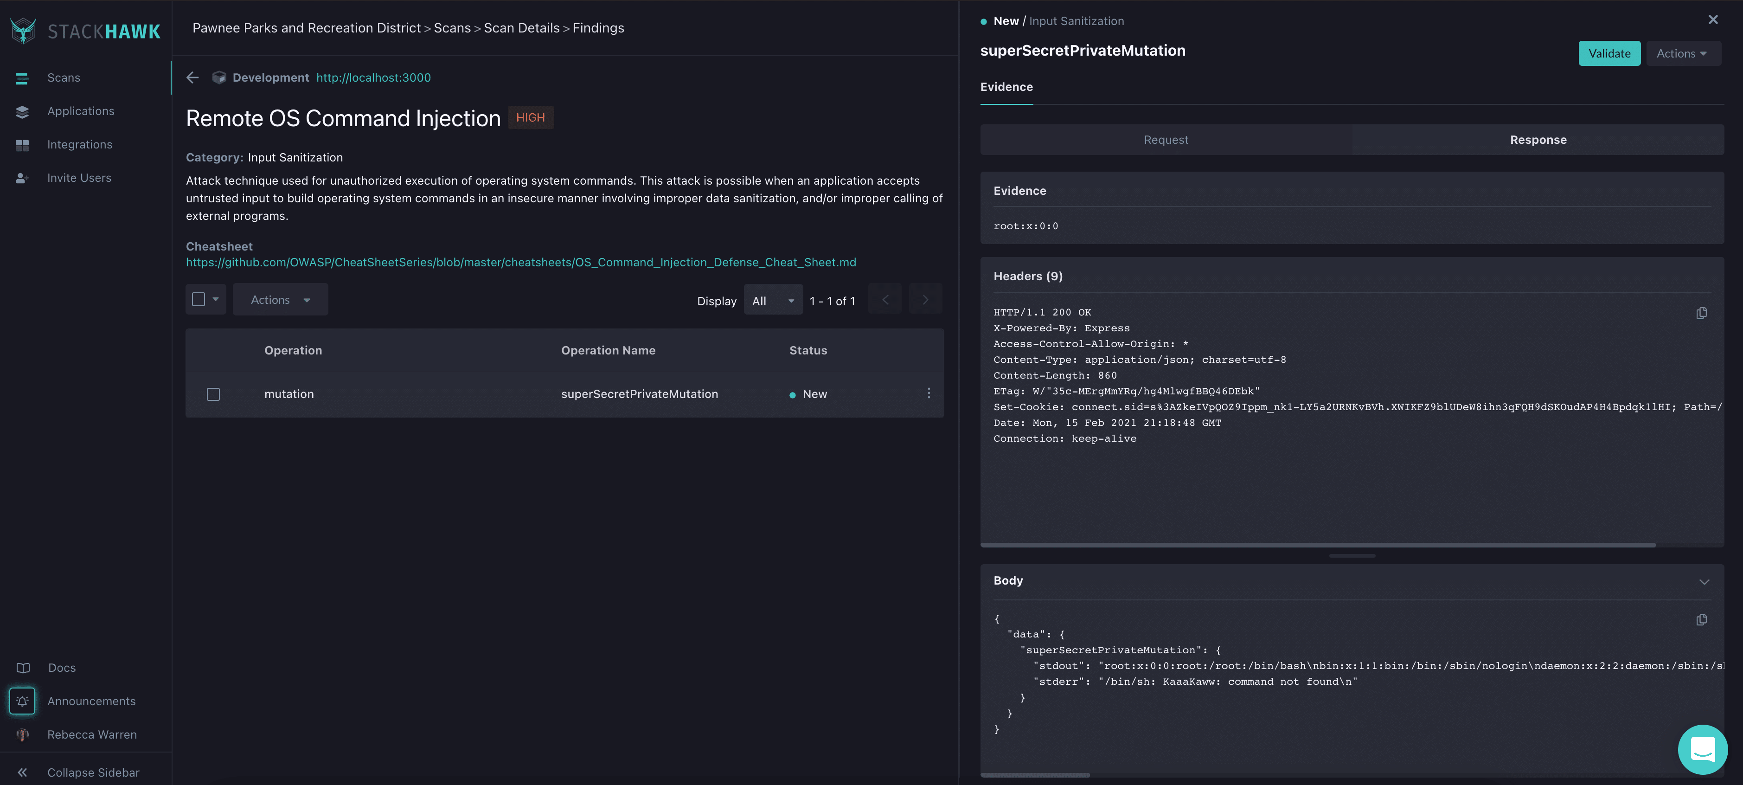Click Pawnee Parks and Recreation District breadcrumb
Viewport: 1743px width, 785px height.
pyautogui.click(x=307, y=28)
